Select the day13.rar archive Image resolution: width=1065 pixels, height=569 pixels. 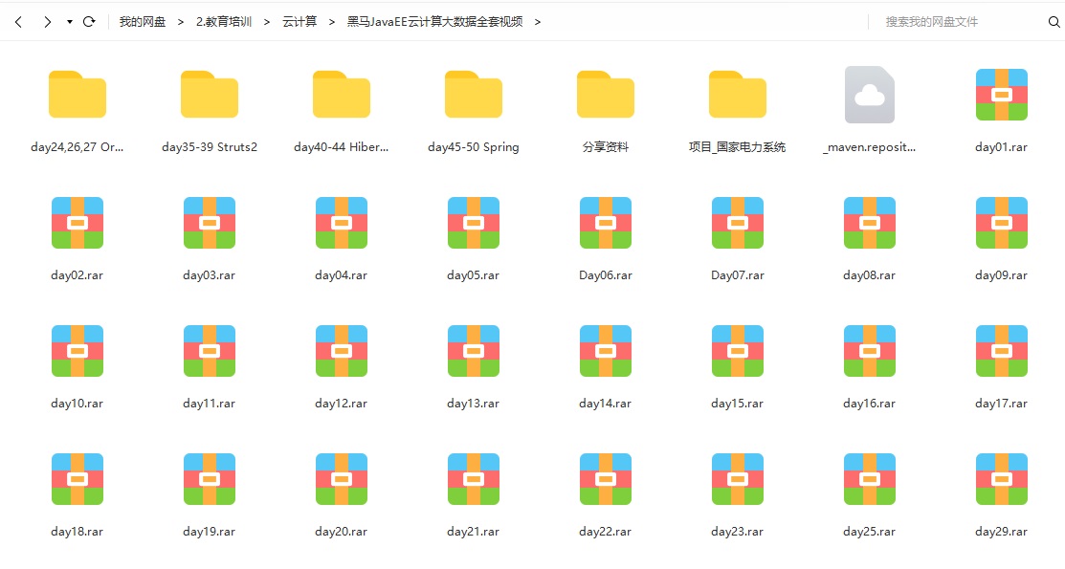474,351
